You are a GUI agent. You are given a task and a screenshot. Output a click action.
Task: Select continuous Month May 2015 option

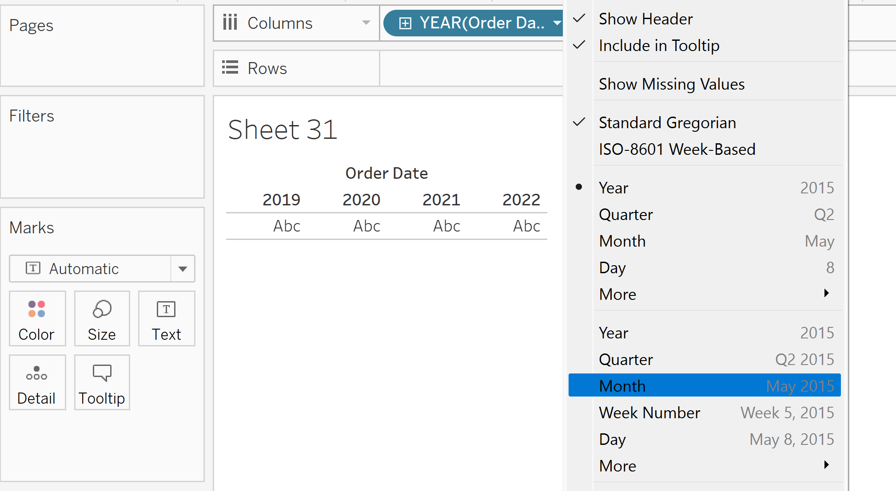point(704,386)
